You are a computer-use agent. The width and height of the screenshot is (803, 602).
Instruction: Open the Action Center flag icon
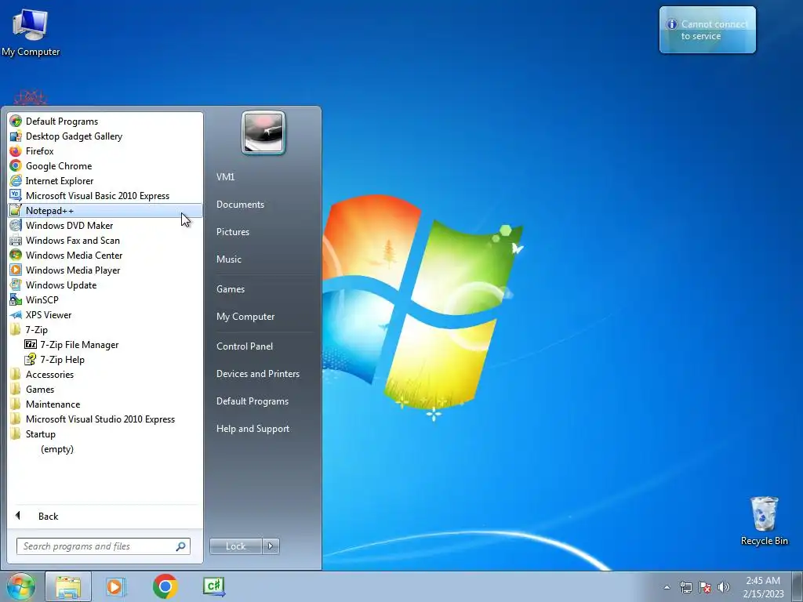tap(705, 587)
